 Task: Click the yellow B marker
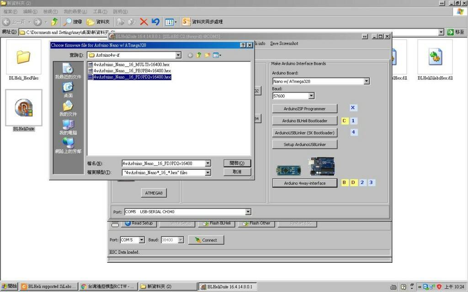click(x=345, y=182)
